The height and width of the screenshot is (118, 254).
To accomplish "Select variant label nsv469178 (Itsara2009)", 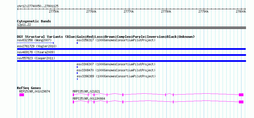I will pyautogui.click(x=36, y=52).
